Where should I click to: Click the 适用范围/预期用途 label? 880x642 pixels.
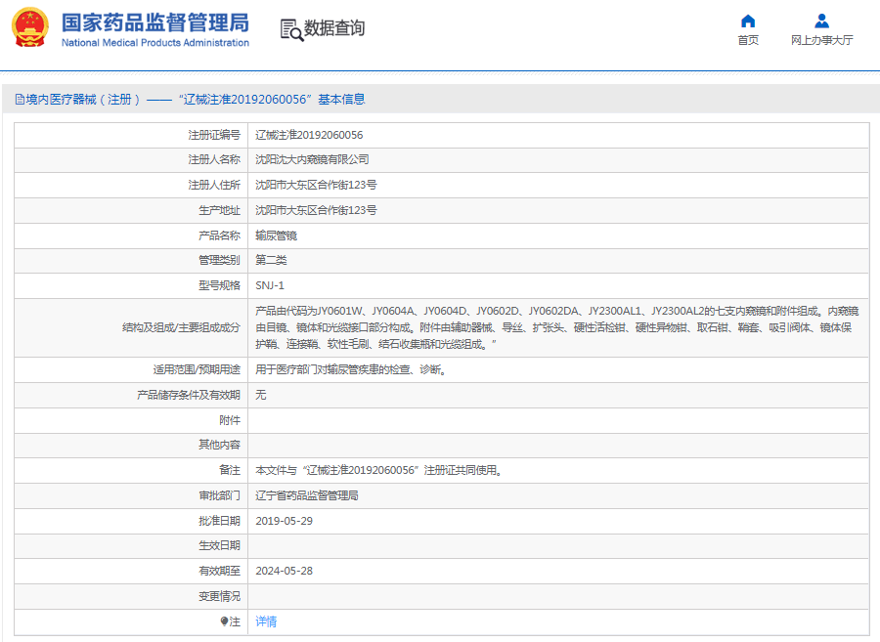point(197,370)
